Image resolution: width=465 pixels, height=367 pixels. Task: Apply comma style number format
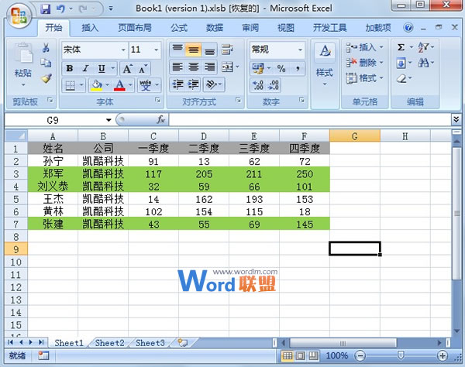pos(297,69)
